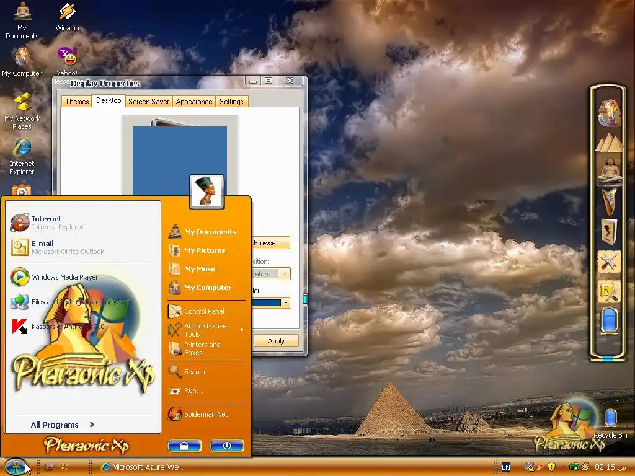635x476 pixels.
Task: Click the ankh Start button
Action: 16,467
